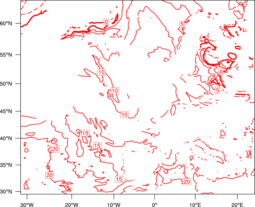The image size is (255, 207).
Task: Select the 40°N latitude axis label
Action: [x=6, y=139]
